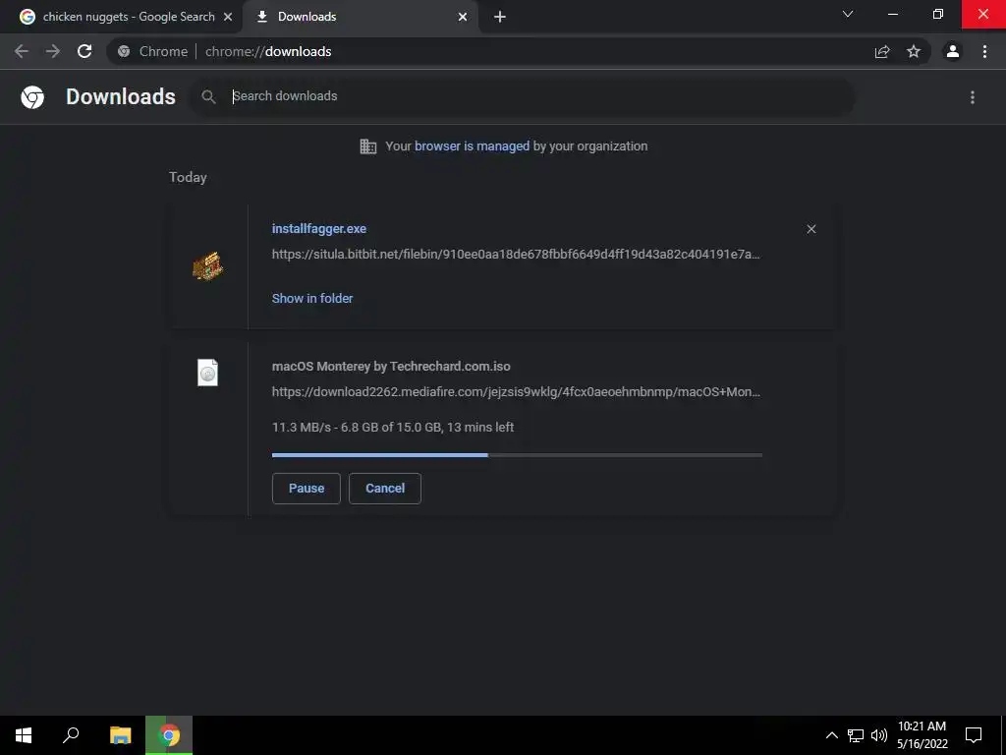Show hidden system tray icons
1006x755 pixels.
pos(831,735)
